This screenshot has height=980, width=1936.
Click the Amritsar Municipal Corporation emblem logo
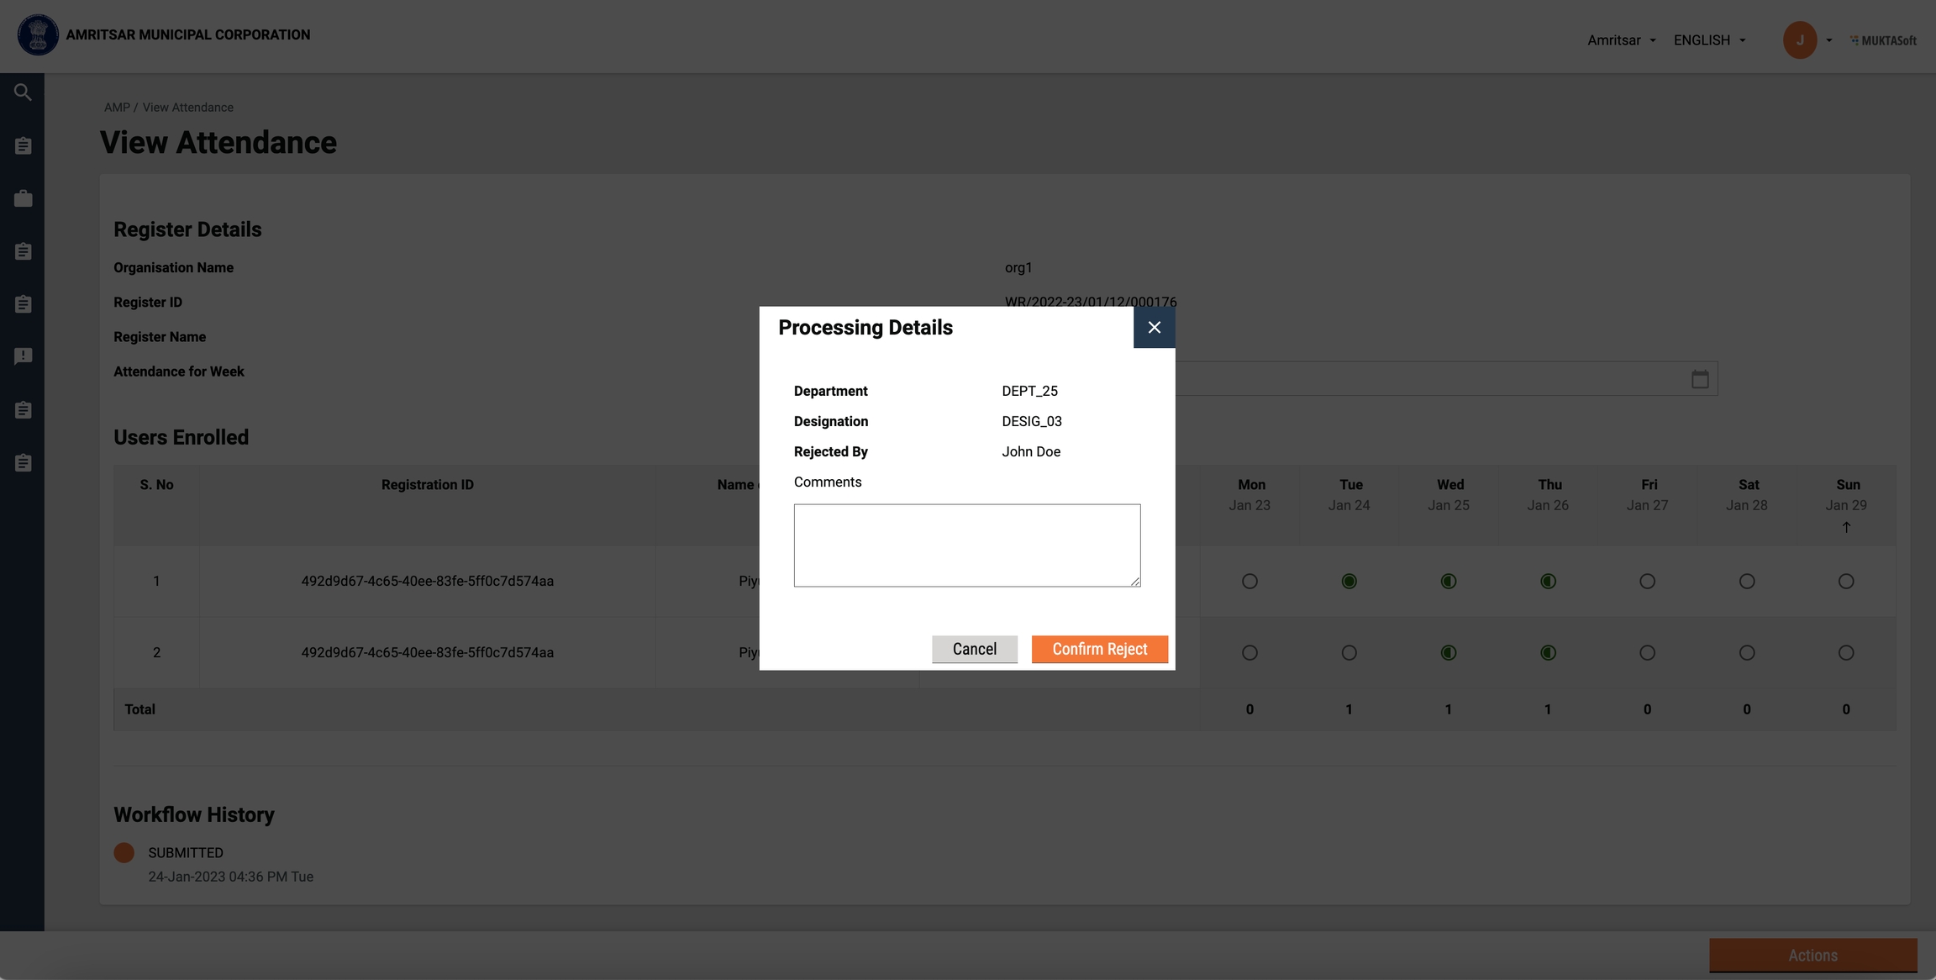(x=38, y=35)
